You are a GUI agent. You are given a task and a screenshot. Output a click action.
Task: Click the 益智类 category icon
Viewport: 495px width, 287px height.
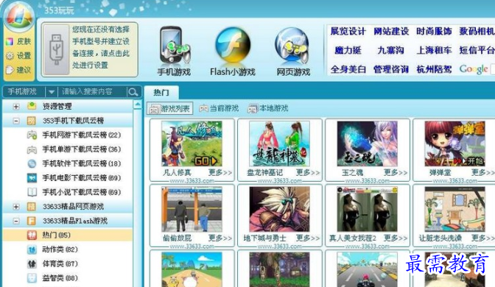click(x=32, y=278)
